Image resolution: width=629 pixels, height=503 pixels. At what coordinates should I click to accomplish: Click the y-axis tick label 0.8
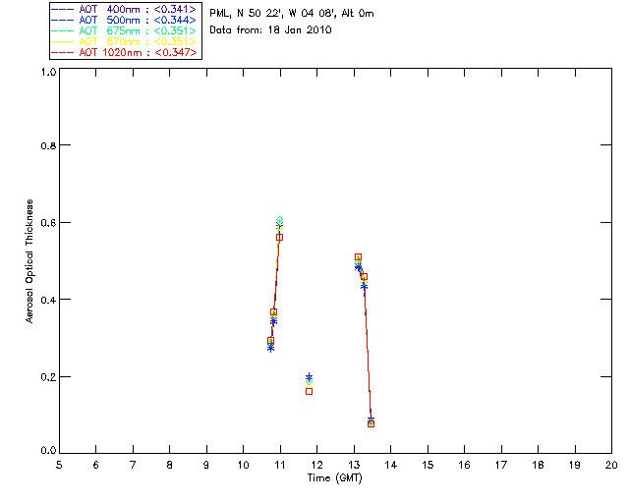click(x=48, y=145)
